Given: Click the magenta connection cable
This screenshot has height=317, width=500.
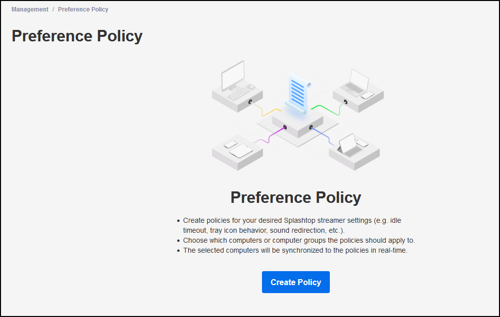Looking at the screenshot, I should pos(270,135).
